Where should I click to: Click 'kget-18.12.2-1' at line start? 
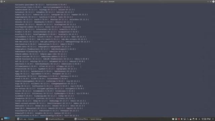tap(22, 71)
